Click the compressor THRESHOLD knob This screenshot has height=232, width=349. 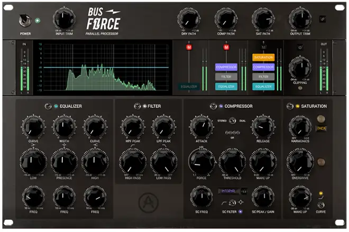click(x=232, y=162)
